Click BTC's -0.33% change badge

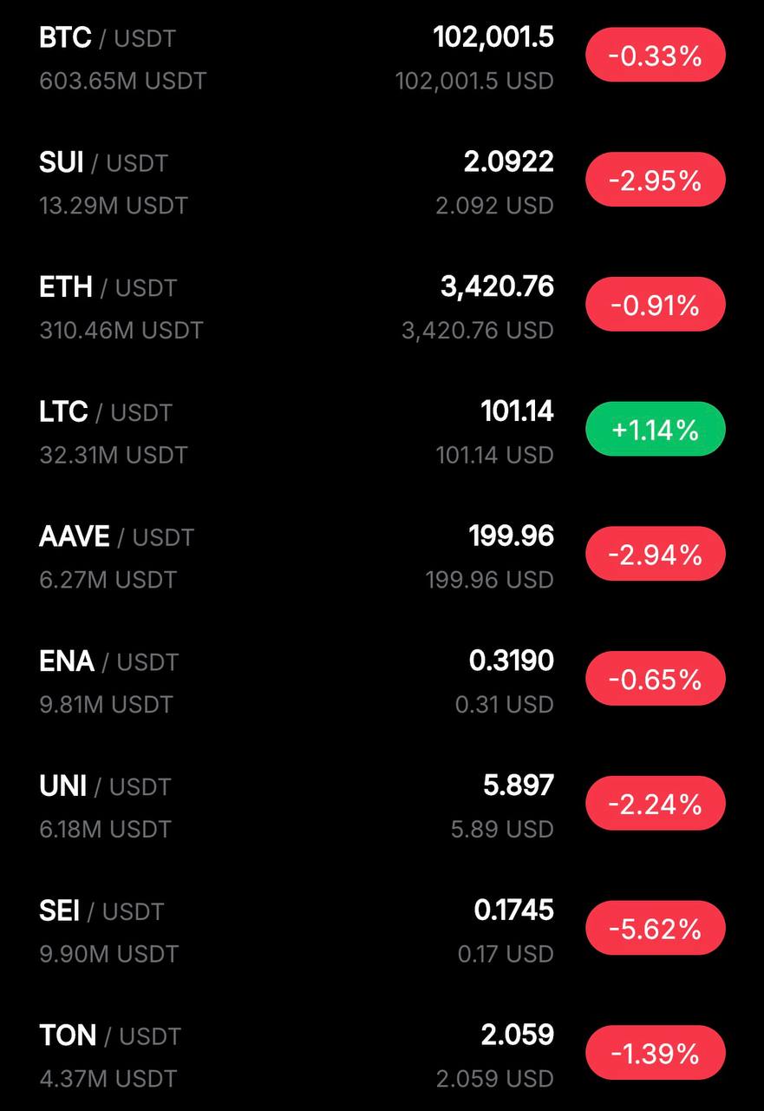click(x=655, y=56)
